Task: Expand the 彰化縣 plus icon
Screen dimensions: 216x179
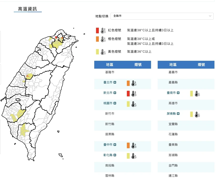Action: click(x=115, y=155)
